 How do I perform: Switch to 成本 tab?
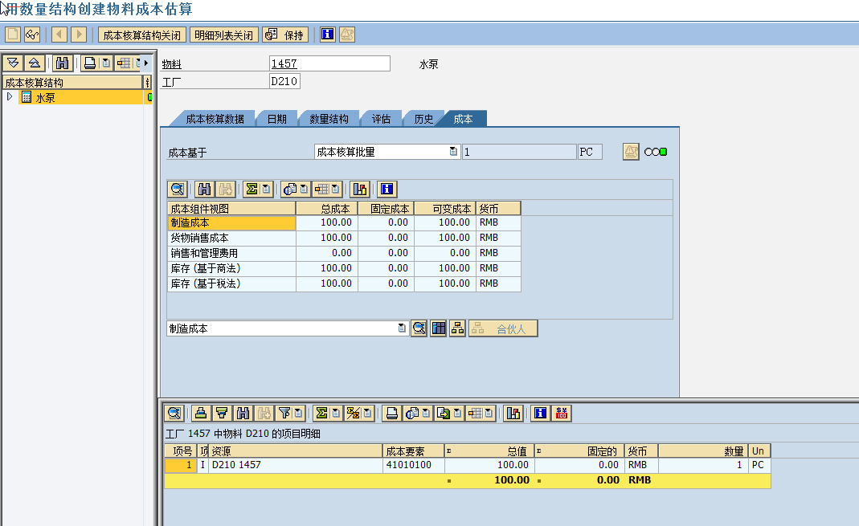coord(463,119)
